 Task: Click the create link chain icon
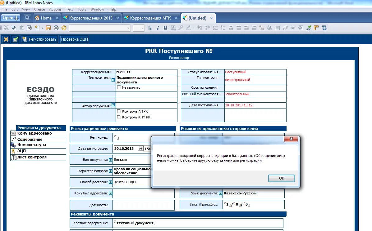click(293, 28)
